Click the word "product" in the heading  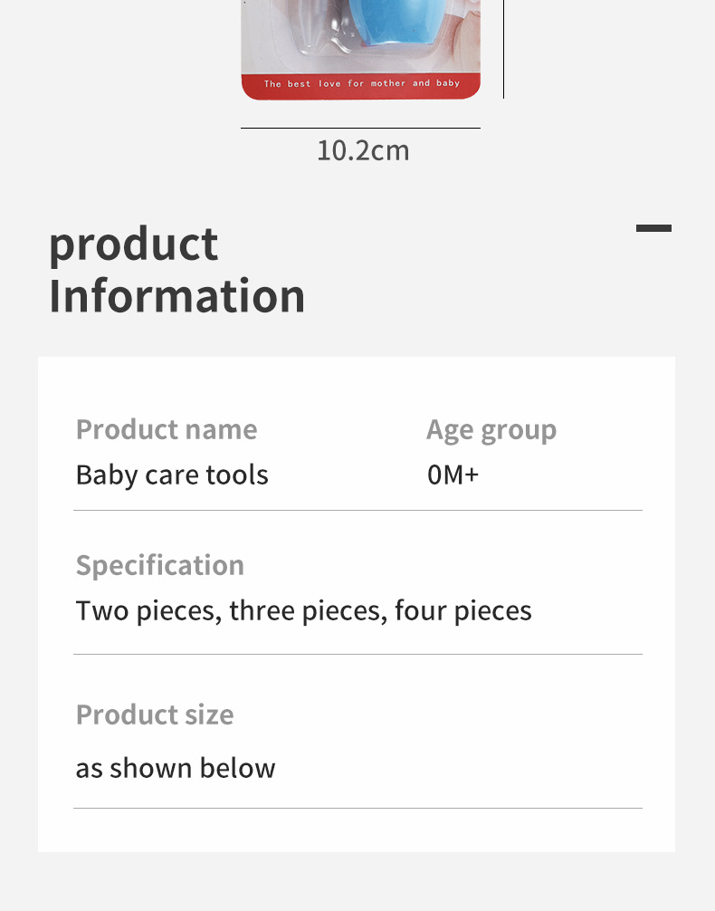tap(134, 245)
